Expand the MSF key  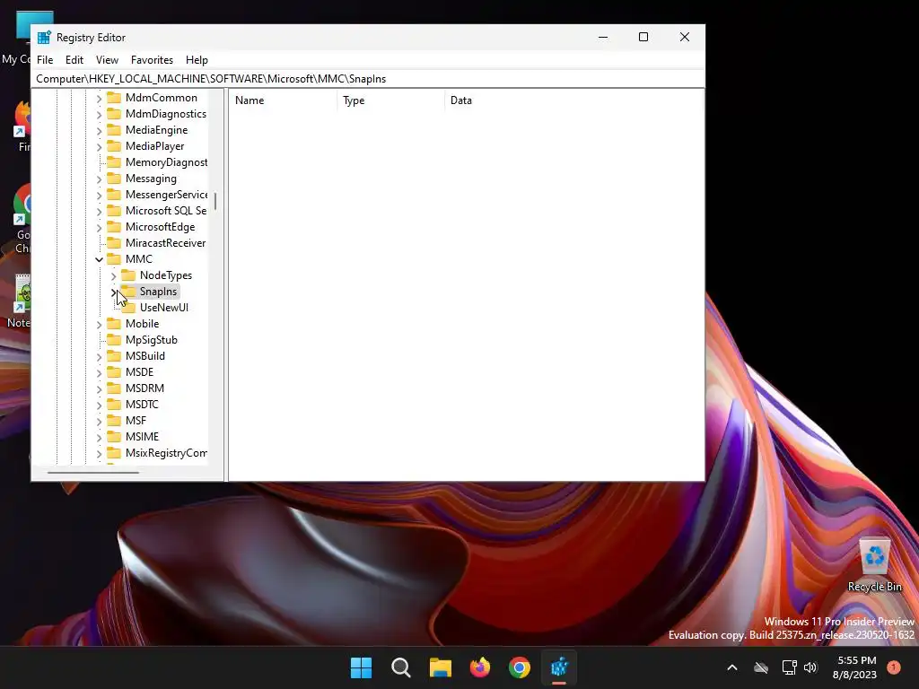(99, 421)
